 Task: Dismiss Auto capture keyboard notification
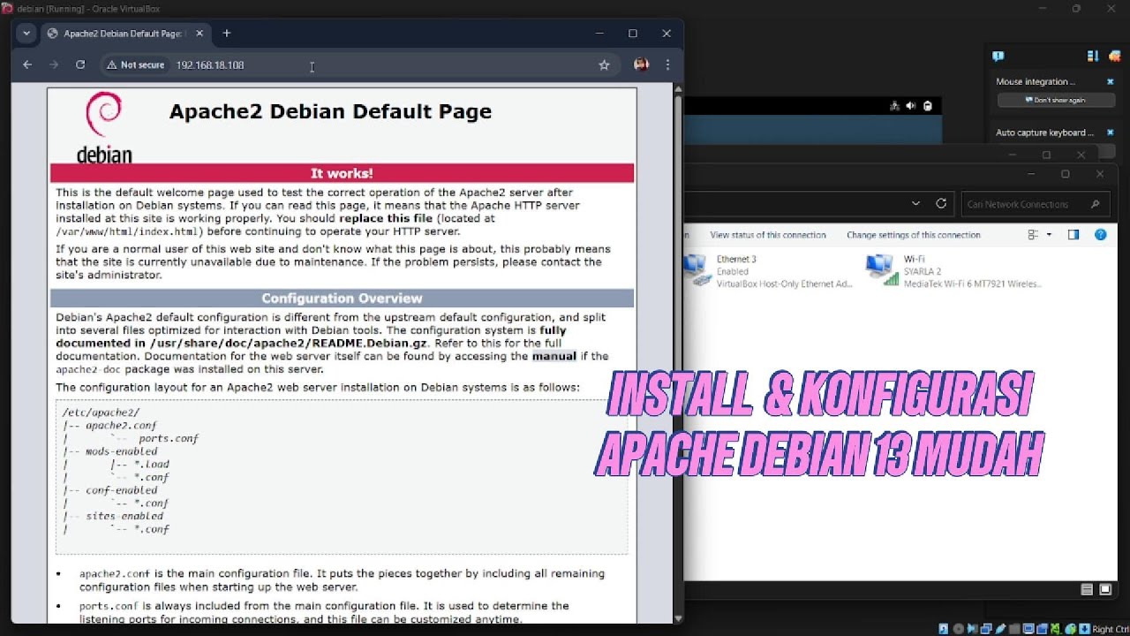click(1111, 132)
